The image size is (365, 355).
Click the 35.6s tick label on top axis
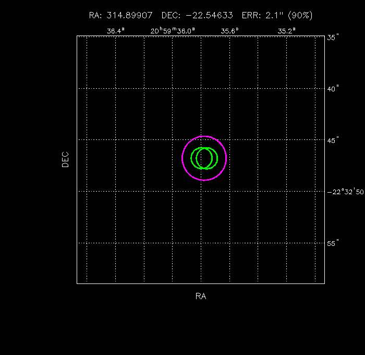coord(229,31)
